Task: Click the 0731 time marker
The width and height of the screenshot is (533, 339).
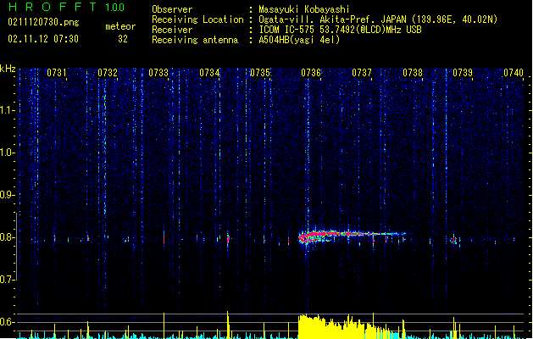Action: (57, 73)
